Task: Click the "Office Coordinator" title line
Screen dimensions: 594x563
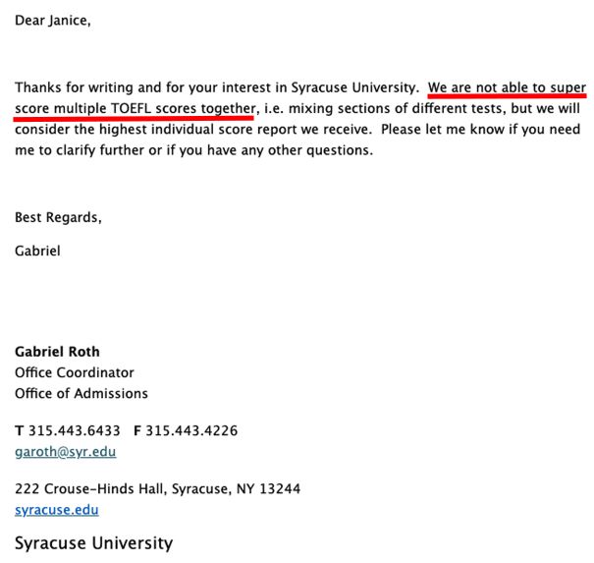Action: pos(74,372)
